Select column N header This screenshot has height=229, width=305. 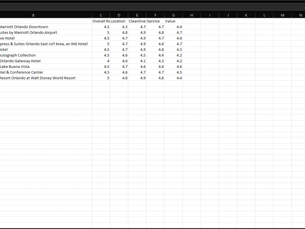(298, 15)
